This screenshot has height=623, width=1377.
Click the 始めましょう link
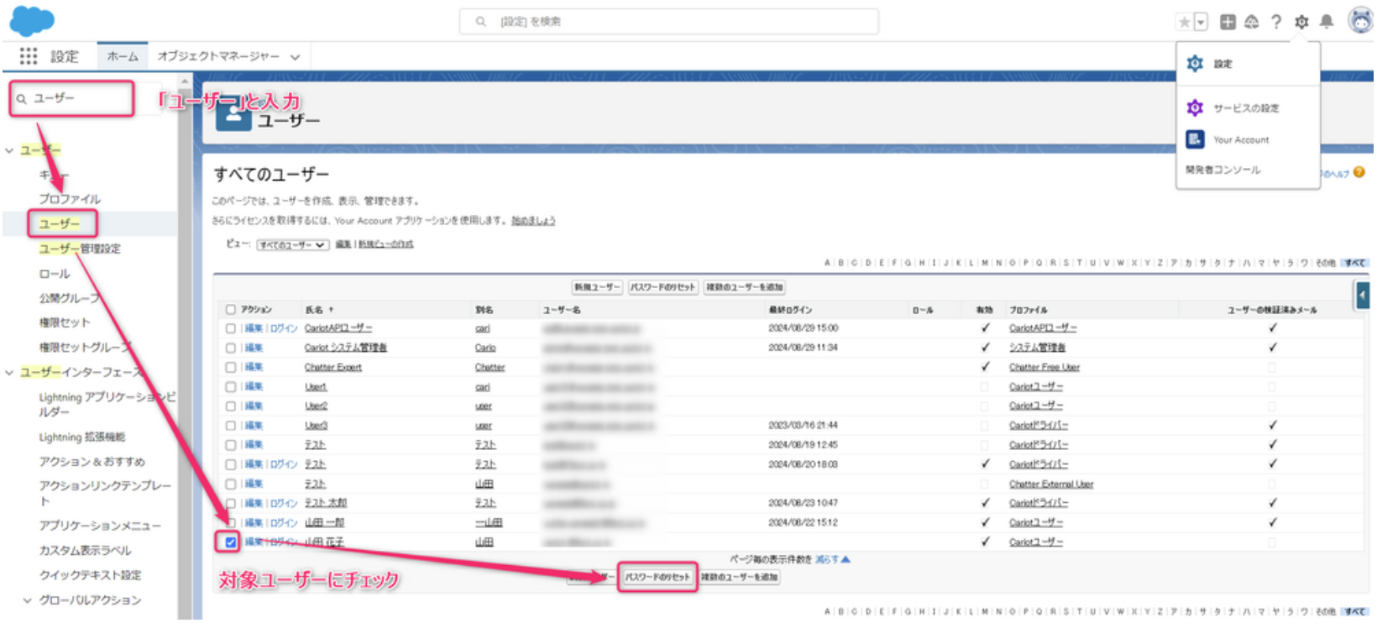[534, 221]
